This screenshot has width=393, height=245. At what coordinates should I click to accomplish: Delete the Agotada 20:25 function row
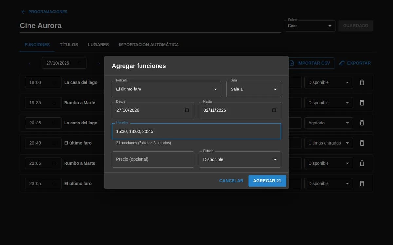pos(362,123)
